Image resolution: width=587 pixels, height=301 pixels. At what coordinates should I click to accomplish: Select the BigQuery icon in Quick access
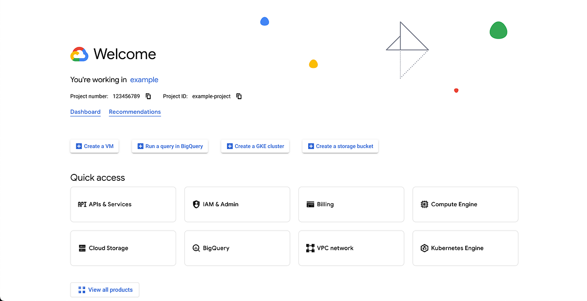[196, 248]
